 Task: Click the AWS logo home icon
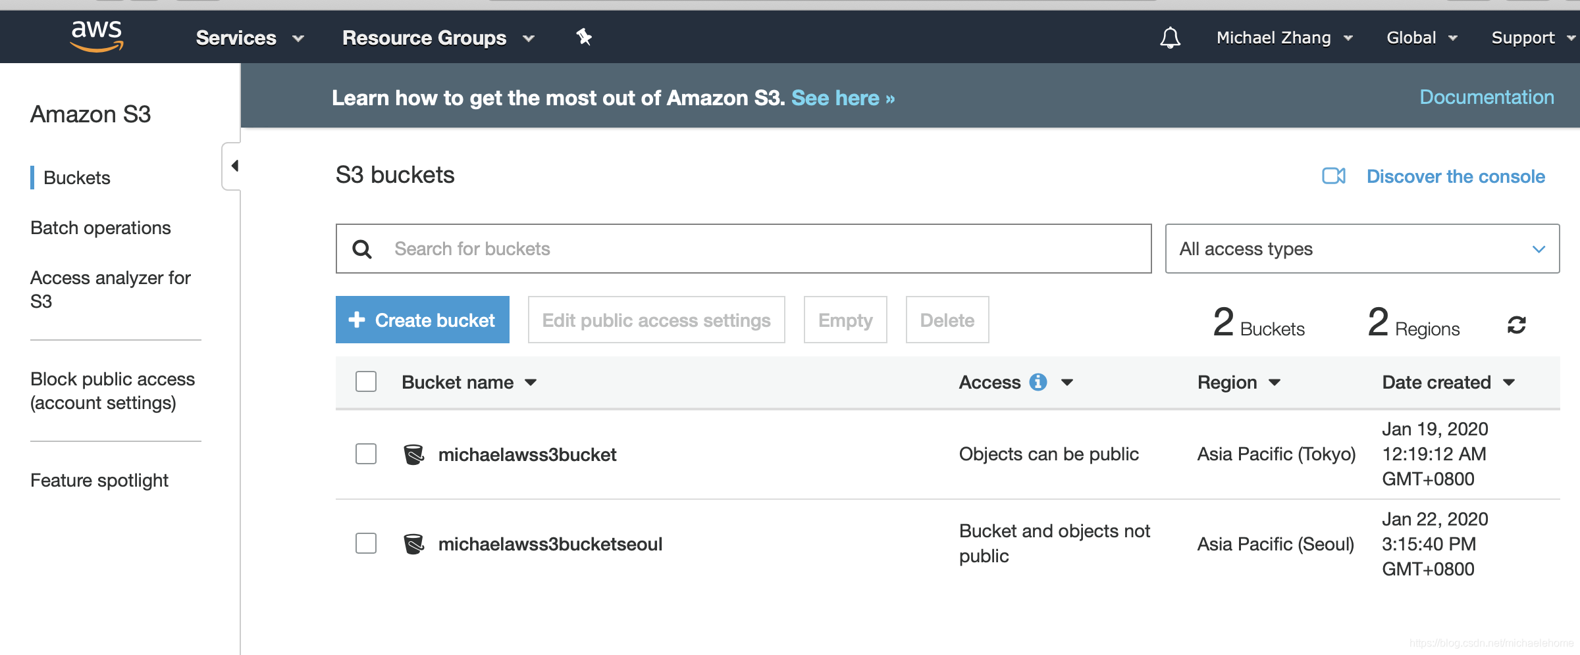click(97, 36)
